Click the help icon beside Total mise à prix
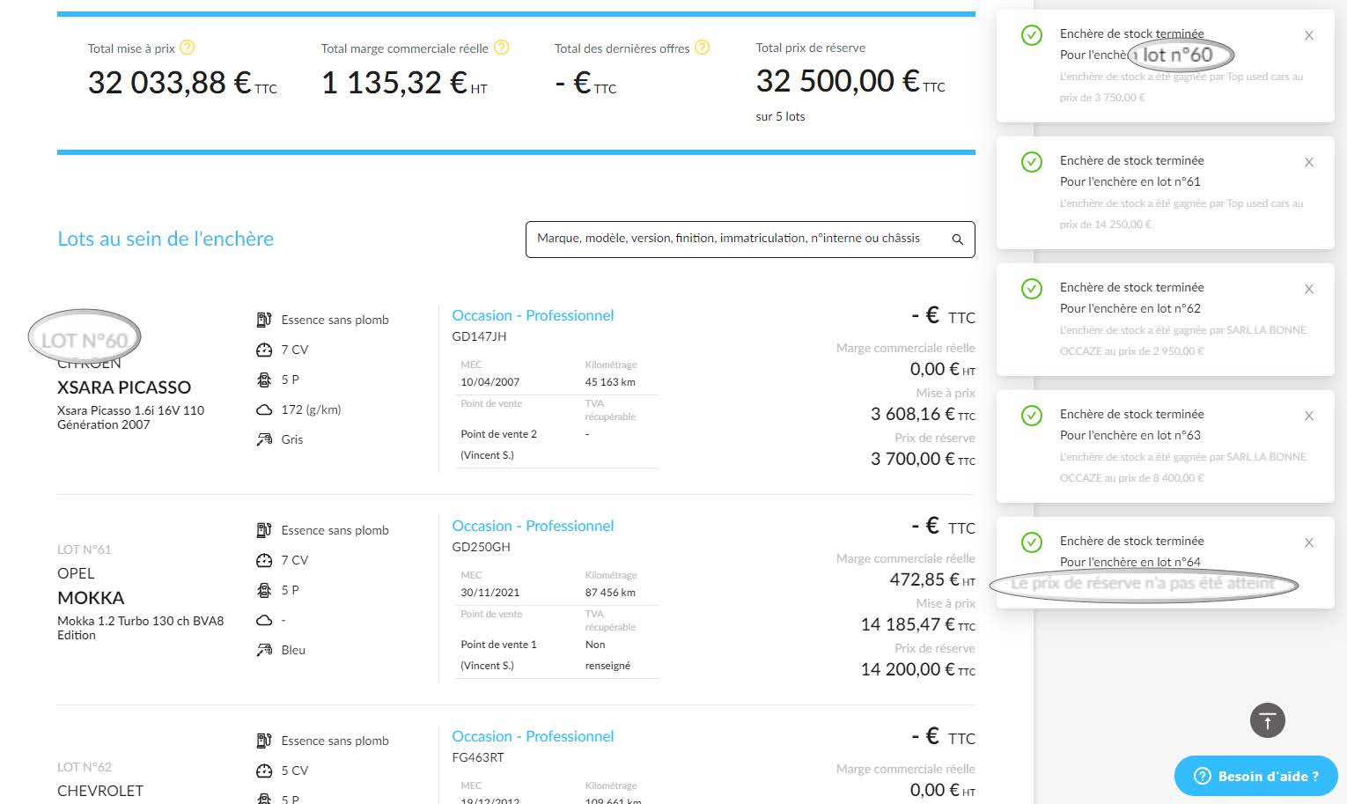This screenshot has height=804, width=1347. (x=187, y=48)
